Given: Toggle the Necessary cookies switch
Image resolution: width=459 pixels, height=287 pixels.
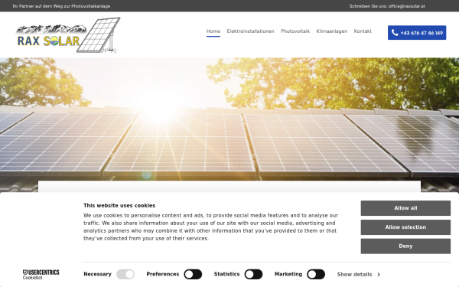Looking at the screenshot, I should (125, 275).
